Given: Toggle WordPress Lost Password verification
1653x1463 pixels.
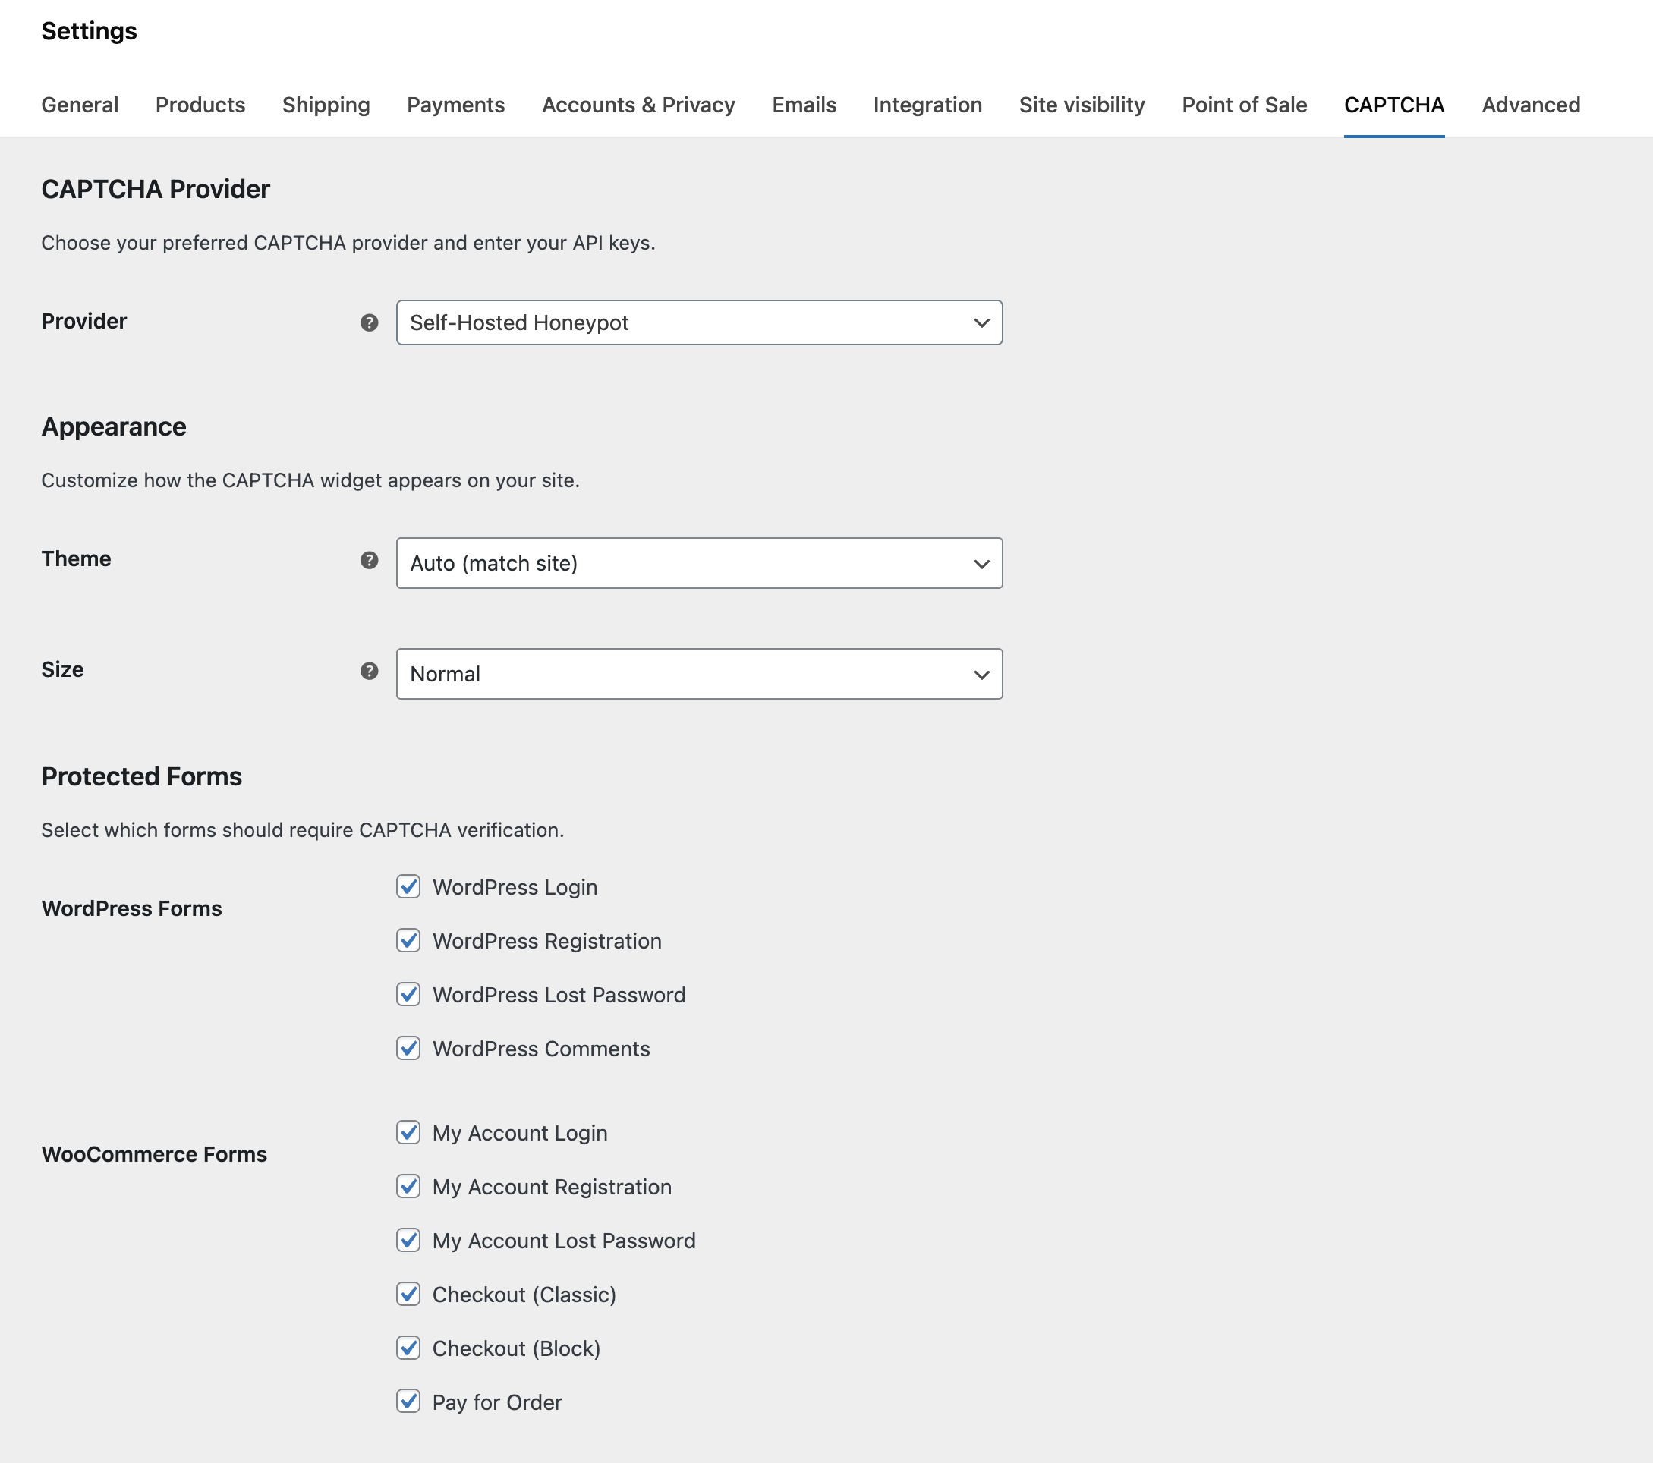Looking at the screenshot, I should [408, 995].
